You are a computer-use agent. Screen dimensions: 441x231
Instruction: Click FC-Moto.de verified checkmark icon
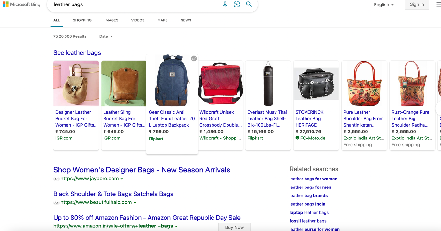coord(298,138)
